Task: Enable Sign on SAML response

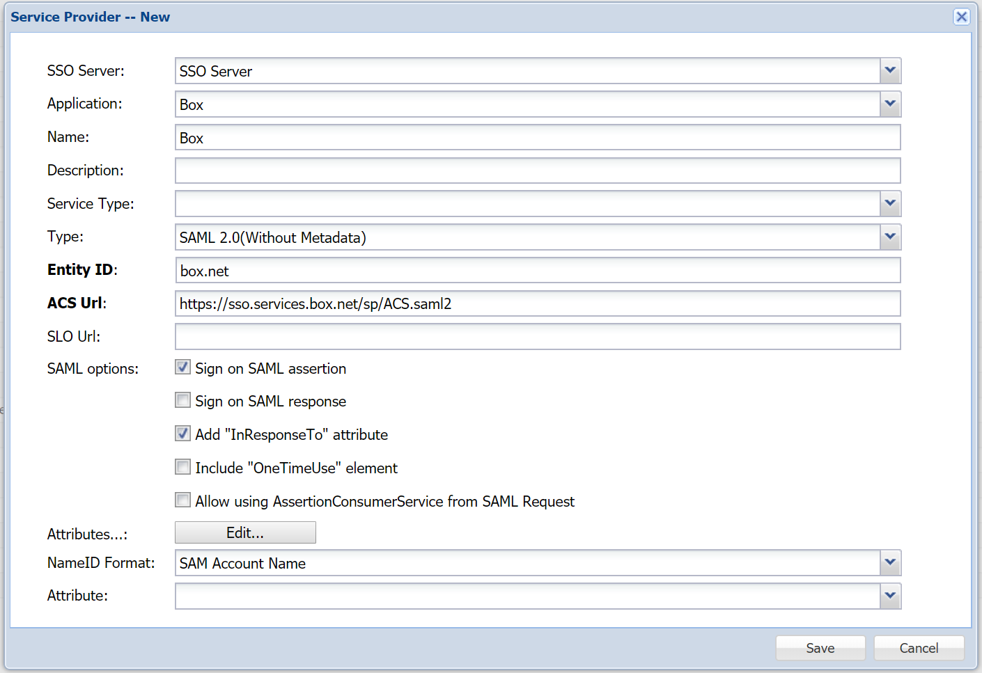Action: [182, 400]
